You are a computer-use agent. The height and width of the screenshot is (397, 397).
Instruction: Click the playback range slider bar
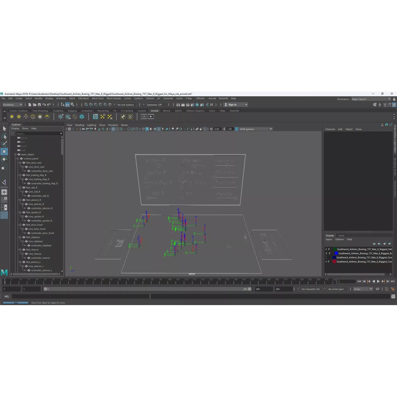[x=148, y=289]
